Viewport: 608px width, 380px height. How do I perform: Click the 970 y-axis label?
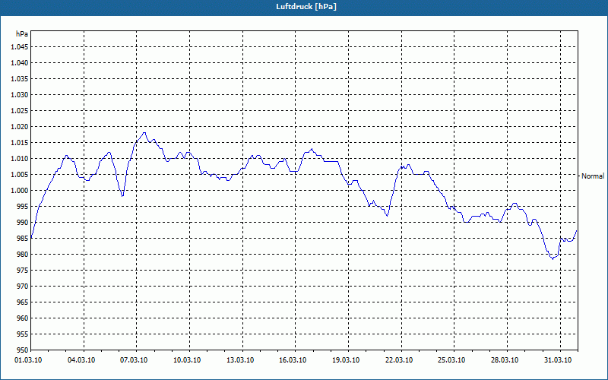click(x=23, y=287)
